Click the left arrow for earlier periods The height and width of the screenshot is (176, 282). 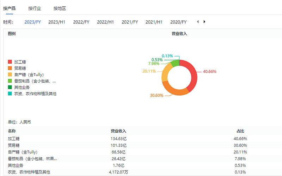click(198, 22)
